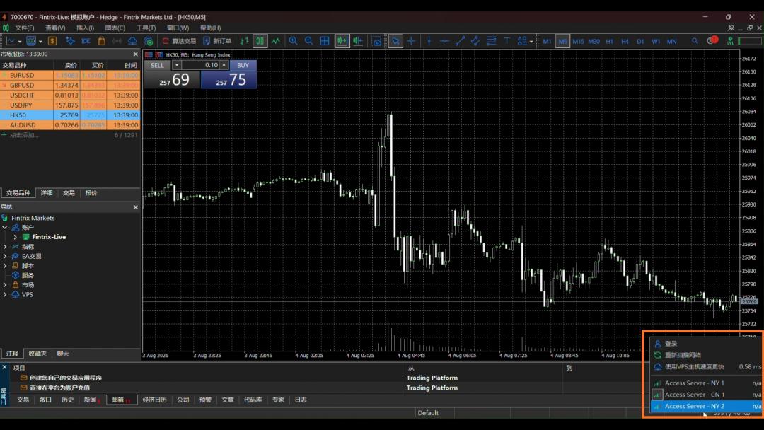Screen dimensions: 764x430
Task: Toggle the Market Watch dollar icon
Action: pyautogui.click(x=52, y=42)
